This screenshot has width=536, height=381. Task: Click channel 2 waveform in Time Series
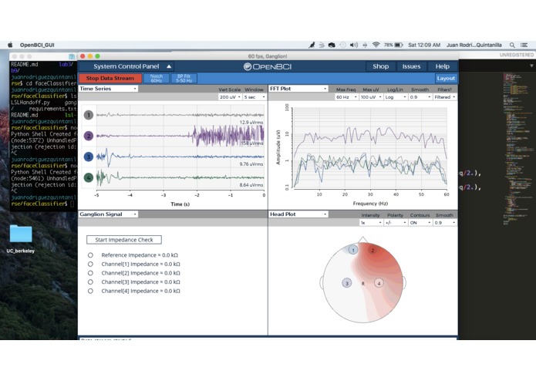[x=180, y=136]
